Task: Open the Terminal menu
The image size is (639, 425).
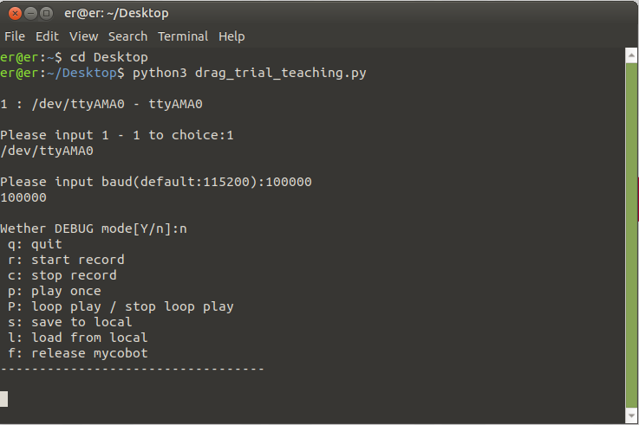Action: point(183,36)
